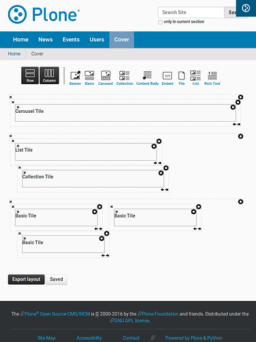Add a Column layout element
The width and height of the screenshot is (256, 342).
point(49,75)
